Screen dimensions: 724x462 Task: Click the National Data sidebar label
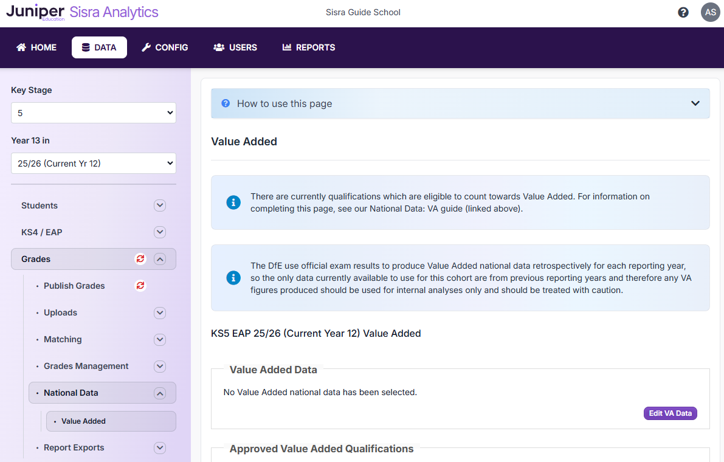coord(71,393)
